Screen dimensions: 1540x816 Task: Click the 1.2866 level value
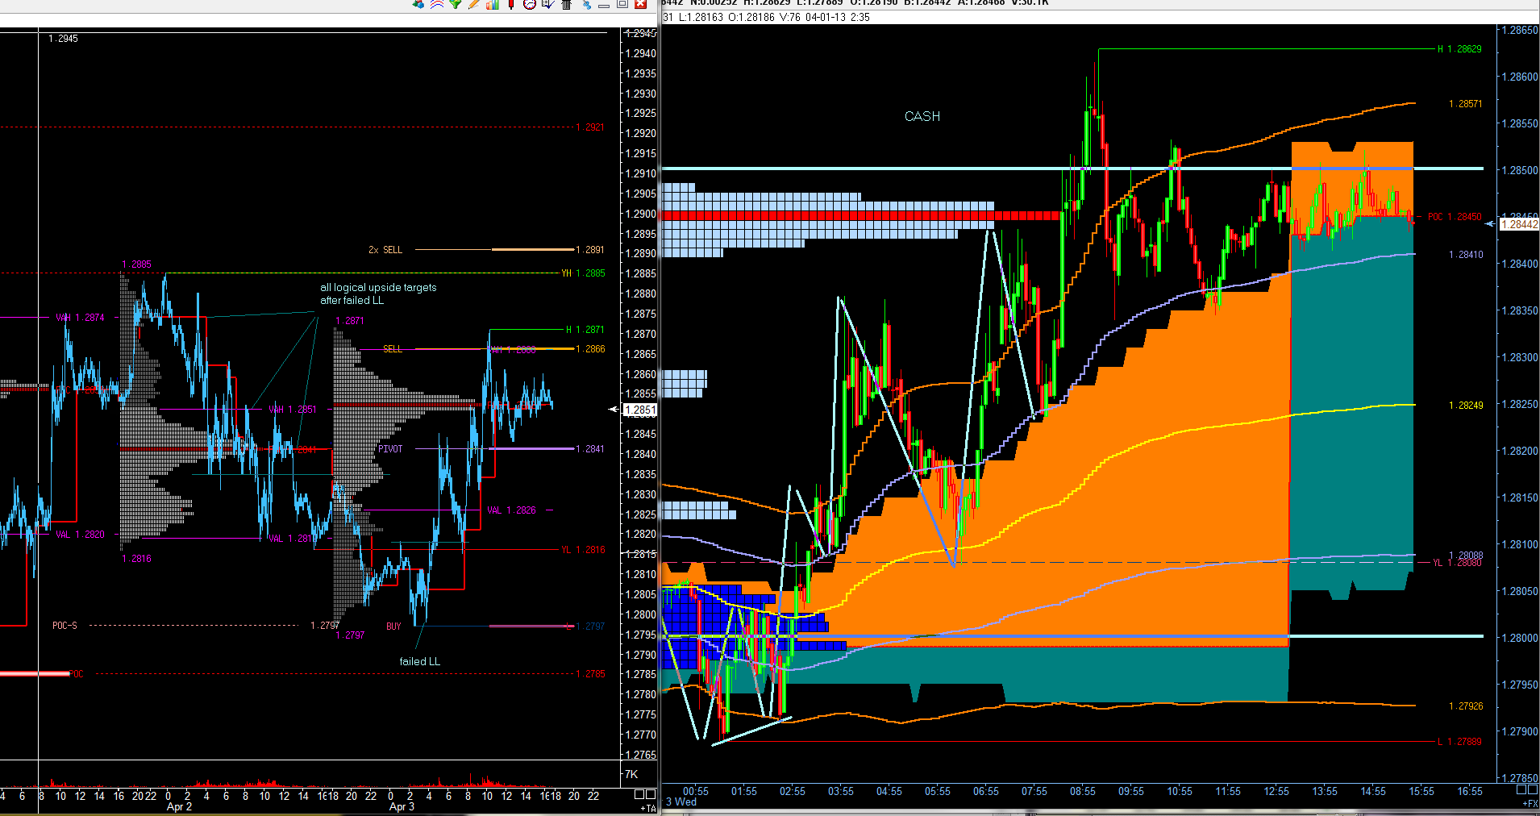590,349
